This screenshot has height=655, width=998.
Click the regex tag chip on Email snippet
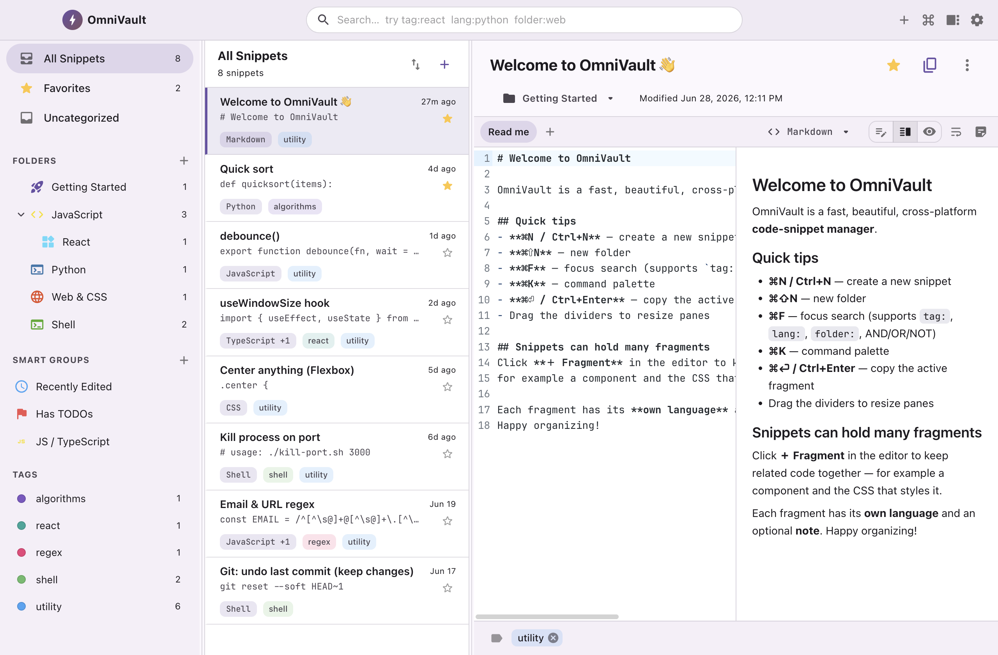click(x=319, y=542)
